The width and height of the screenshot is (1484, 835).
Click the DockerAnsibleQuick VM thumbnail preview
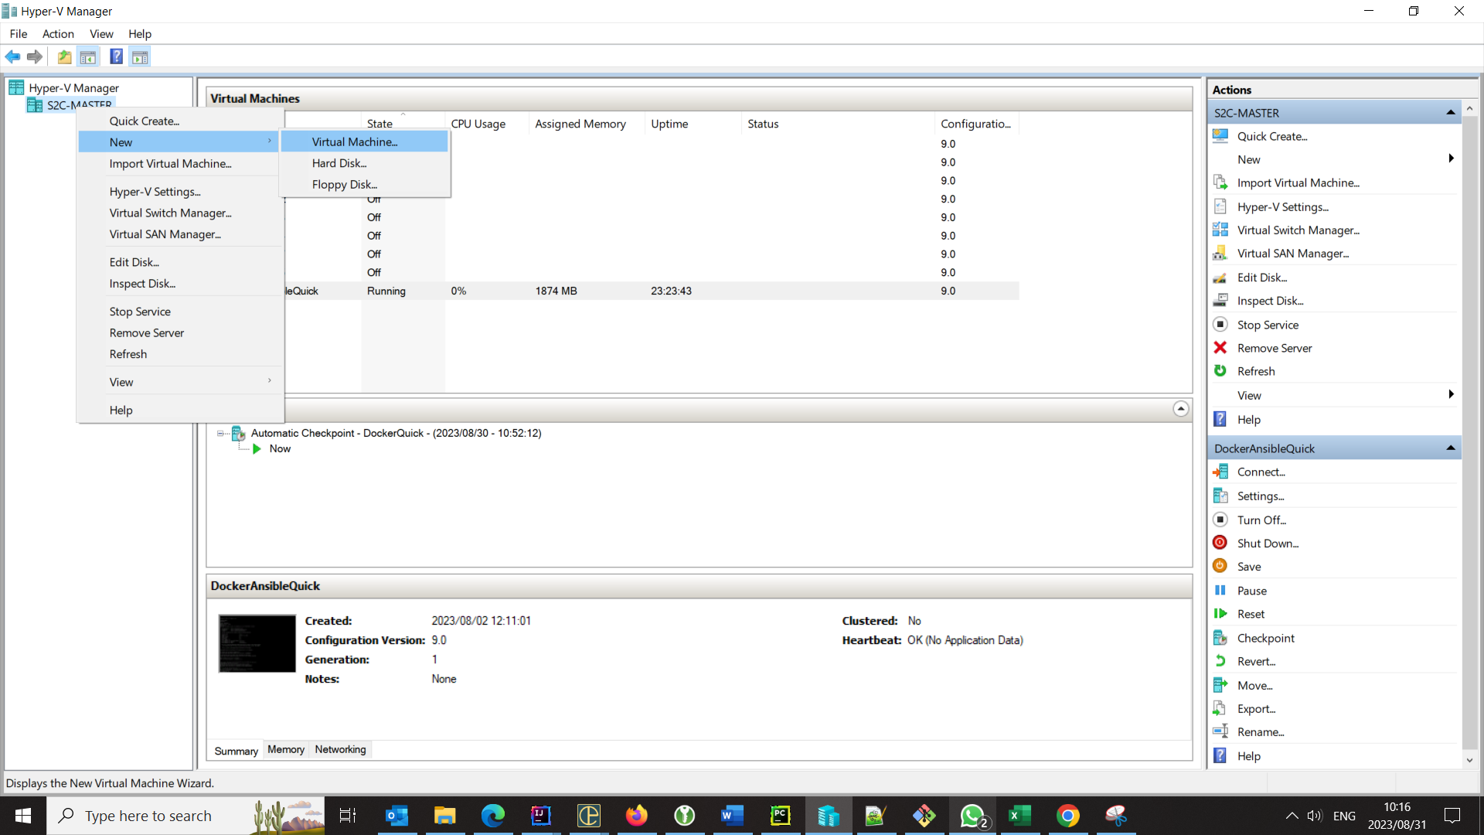click(257, 643)
